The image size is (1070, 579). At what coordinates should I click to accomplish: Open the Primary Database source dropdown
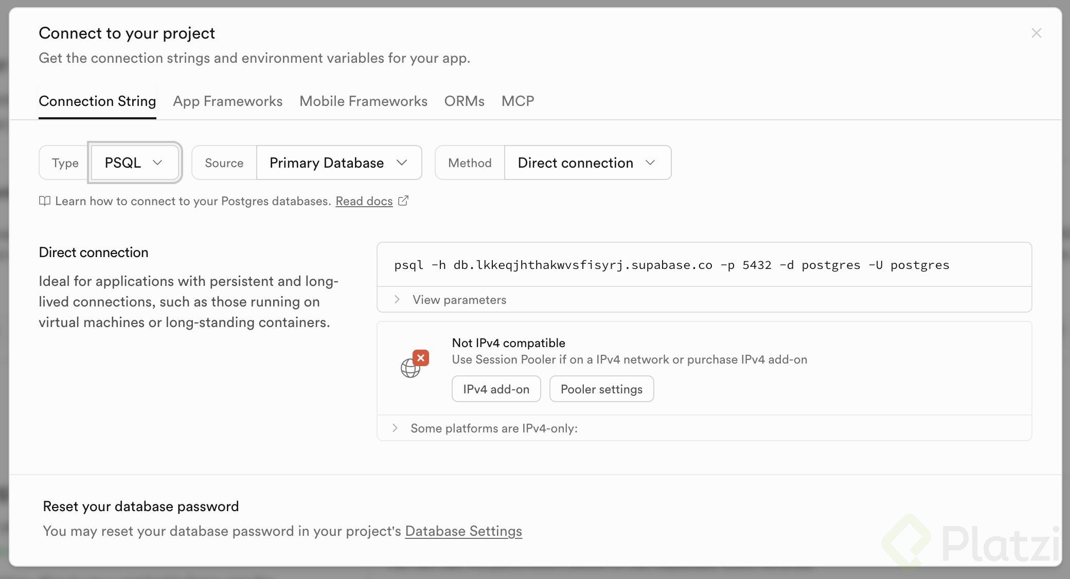tap(338, 163)
